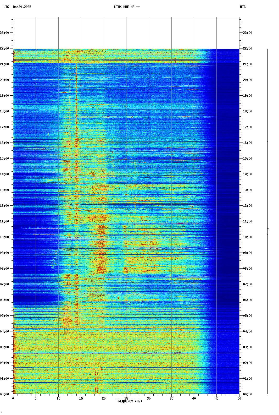
Task: Click the 07:00 label on right axis
Action: (x=247, y=284)
